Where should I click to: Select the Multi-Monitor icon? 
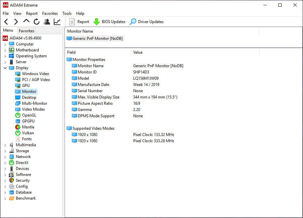click(x=18, y=103)
